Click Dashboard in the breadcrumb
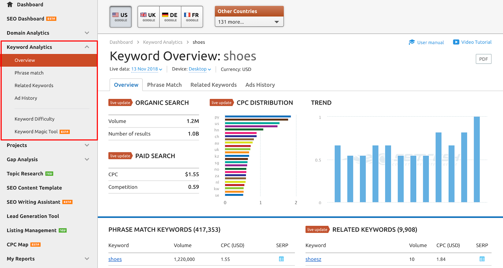 pyautogui.click(x=121, y=42)
